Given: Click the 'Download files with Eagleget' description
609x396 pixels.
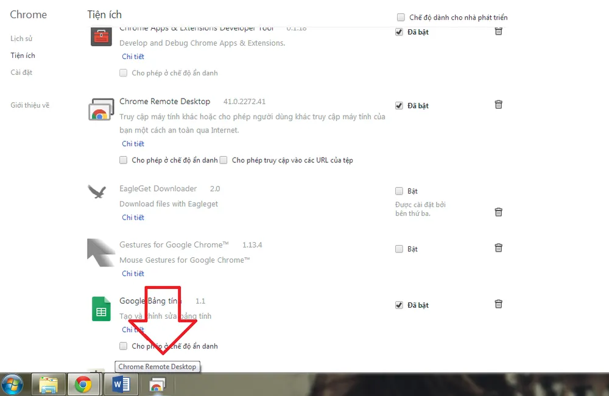Looking at the screenshot, I should 169,204.
